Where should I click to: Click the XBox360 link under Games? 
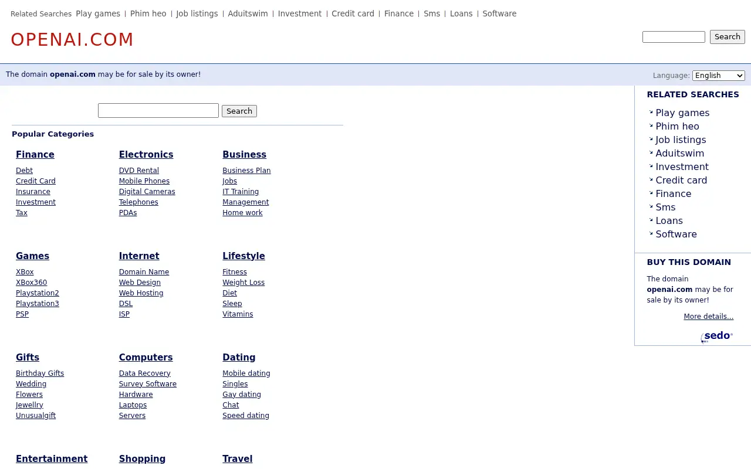[x=31, y=283]
